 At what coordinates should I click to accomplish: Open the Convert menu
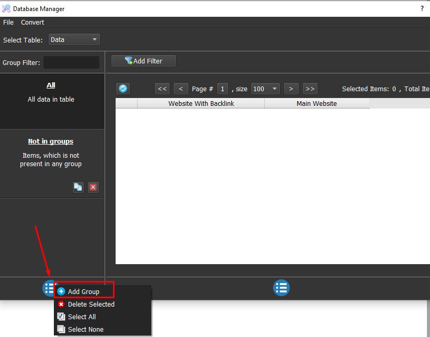pos(32,22)
